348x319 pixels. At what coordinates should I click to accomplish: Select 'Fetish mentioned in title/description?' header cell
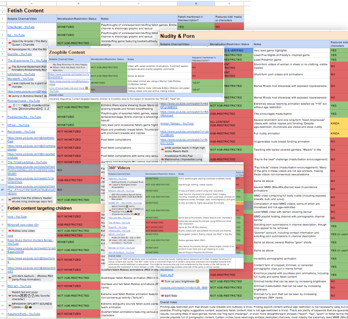click(196, 19)
